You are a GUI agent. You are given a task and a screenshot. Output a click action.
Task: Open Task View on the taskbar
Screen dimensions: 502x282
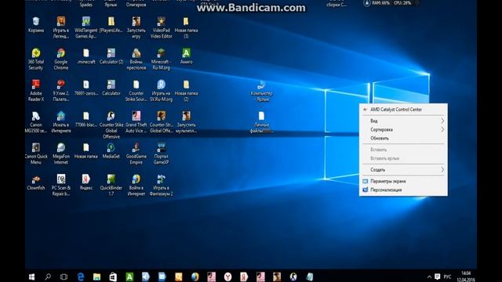(64, 277)
